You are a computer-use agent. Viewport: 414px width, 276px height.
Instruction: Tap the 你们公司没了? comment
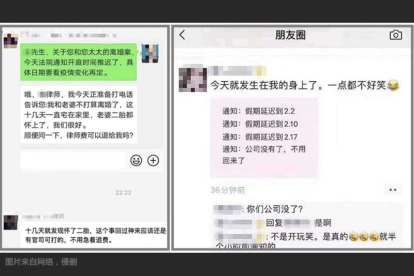[x=258, y=209]
